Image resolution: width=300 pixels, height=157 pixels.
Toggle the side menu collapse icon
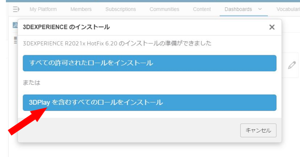point(16,9)
